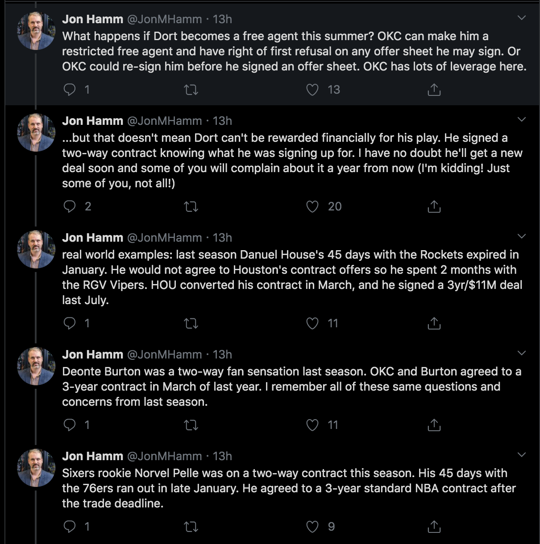This screenshot has width=540, height=544.
Task: Click @JonMHamm handle on Deonte Burton tweet
Action: [x=164, y=354]
